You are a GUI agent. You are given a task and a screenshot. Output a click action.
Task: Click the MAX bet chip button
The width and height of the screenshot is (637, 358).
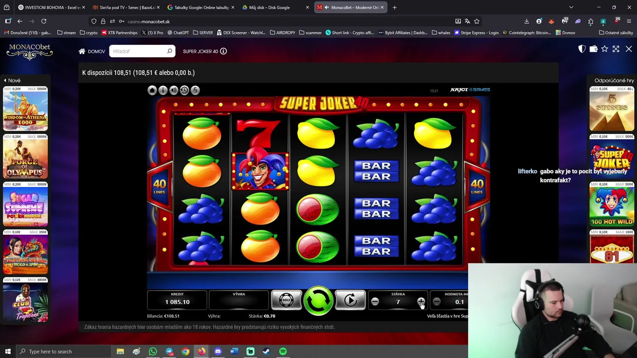click(286, 300)
